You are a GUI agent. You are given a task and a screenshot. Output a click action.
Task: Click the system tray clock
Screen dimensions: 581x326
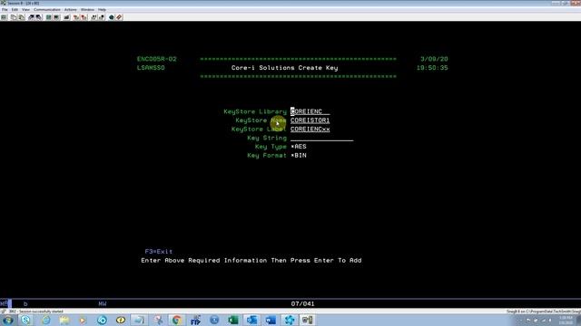pyautogui.click(x=566, y=320)
